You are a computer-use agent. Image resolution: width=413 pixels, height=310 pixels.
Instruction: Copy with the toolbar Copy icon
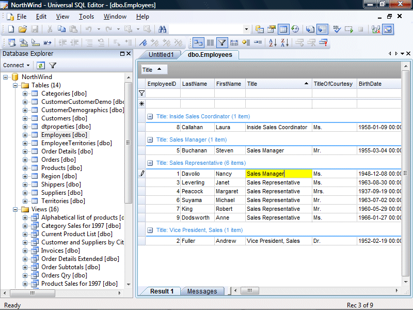[x=61, y=29]
